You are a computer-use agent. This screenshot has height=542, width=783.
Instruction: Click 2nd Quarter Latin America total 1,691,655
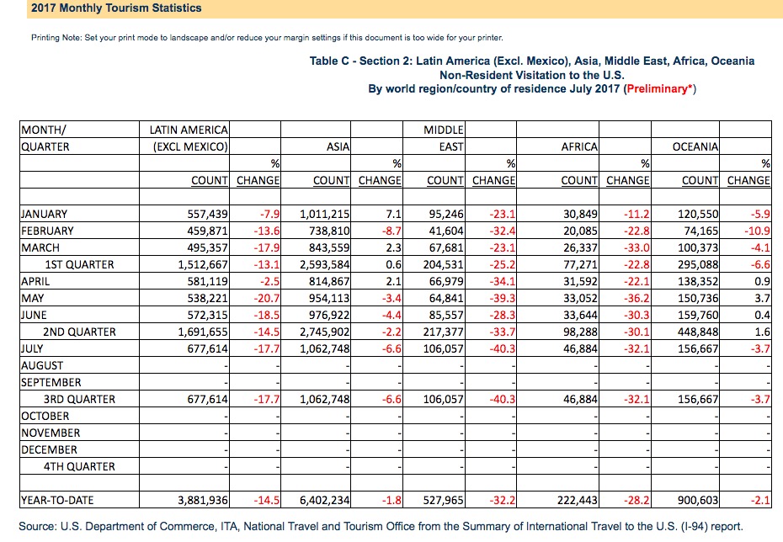(203, 332)
